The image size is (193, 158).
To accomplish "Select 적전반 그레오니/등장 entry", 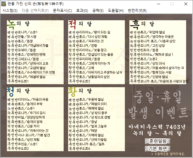I will [x=23, y=59].
